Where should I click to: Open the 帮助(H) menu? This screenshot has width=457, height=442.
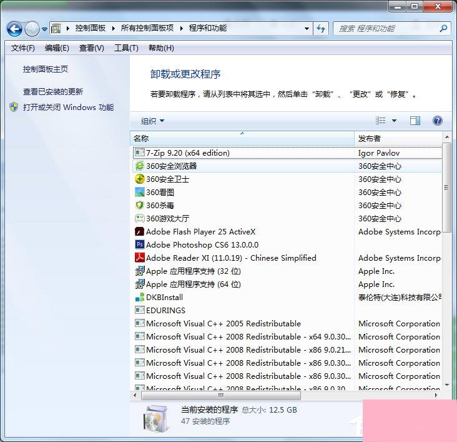tap(161, 48)
